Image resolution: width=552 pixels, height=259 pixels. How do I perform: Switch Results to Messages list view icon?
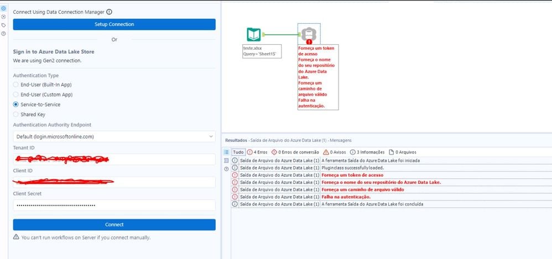(226, 152)
